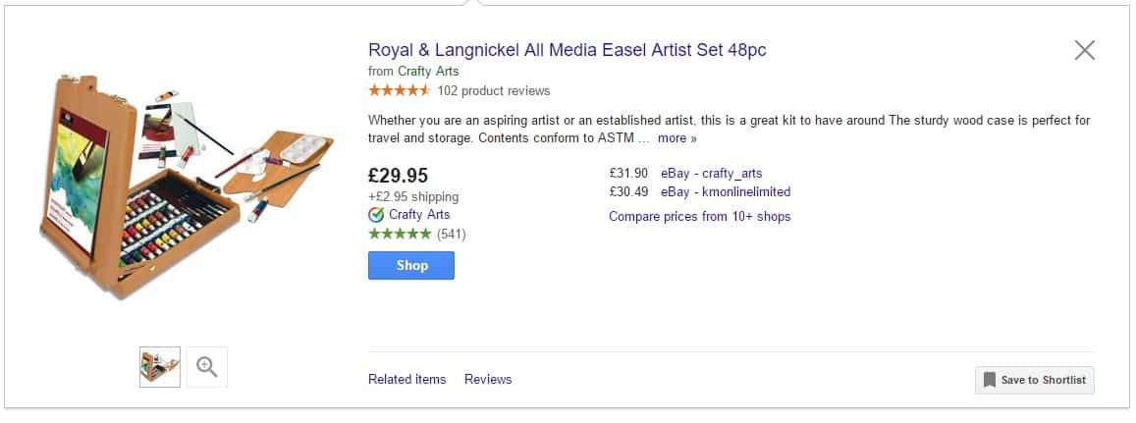Open the eBay - kmonlinelimited offer
1136x423 pixels.
pyautogui.click(x=725, y=192)
